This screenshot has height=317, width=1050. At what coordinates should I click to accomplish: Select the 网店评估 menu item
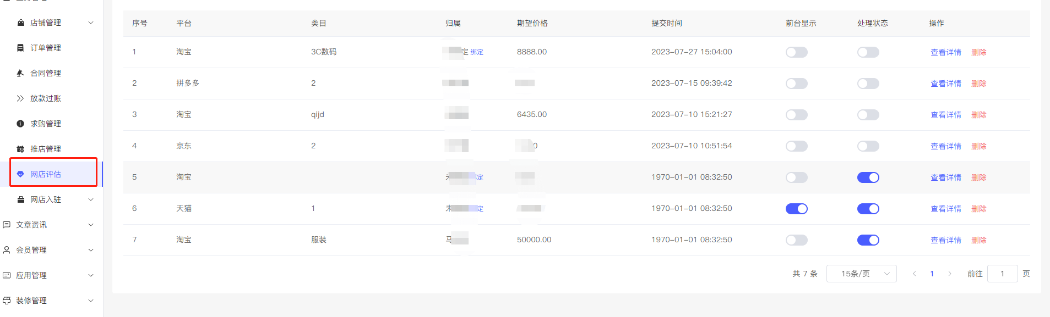coord(46,174)
